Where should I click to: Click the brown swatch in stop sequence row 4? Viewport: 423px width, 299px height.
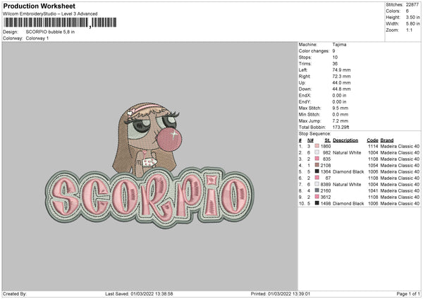[x=317, y=165]
